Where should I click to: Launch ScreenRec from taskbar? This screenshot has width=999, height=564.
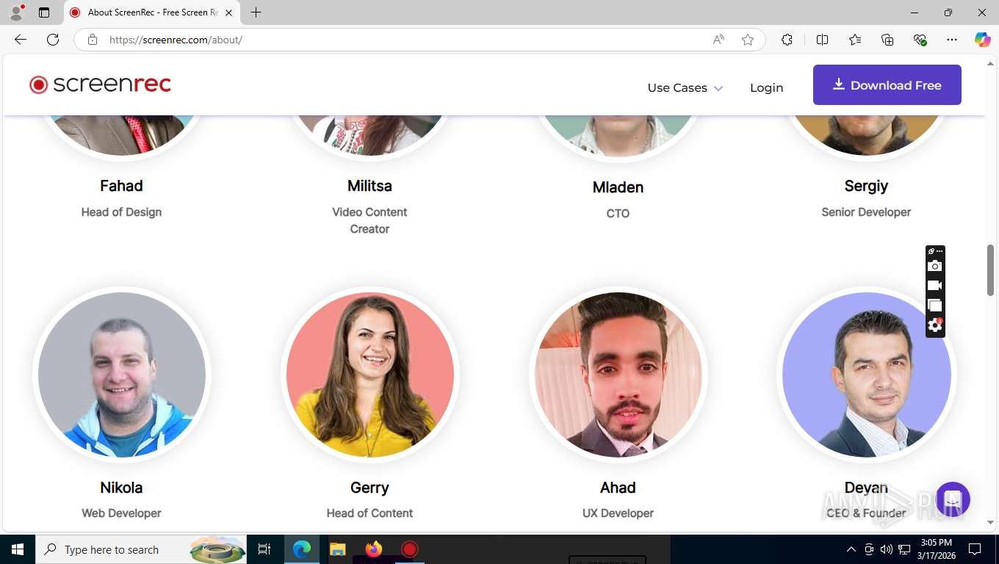pyautogui.click(x=409, y=549)
